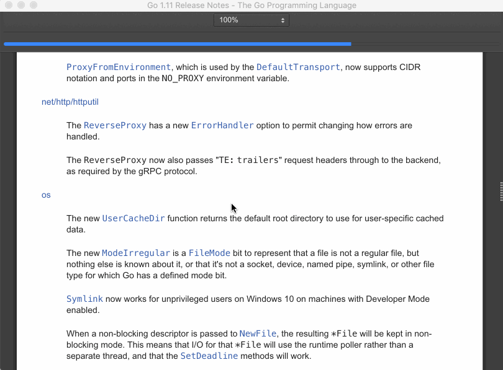
Task: Open the net/http/httputil package heading link
Action: point(70,102)
